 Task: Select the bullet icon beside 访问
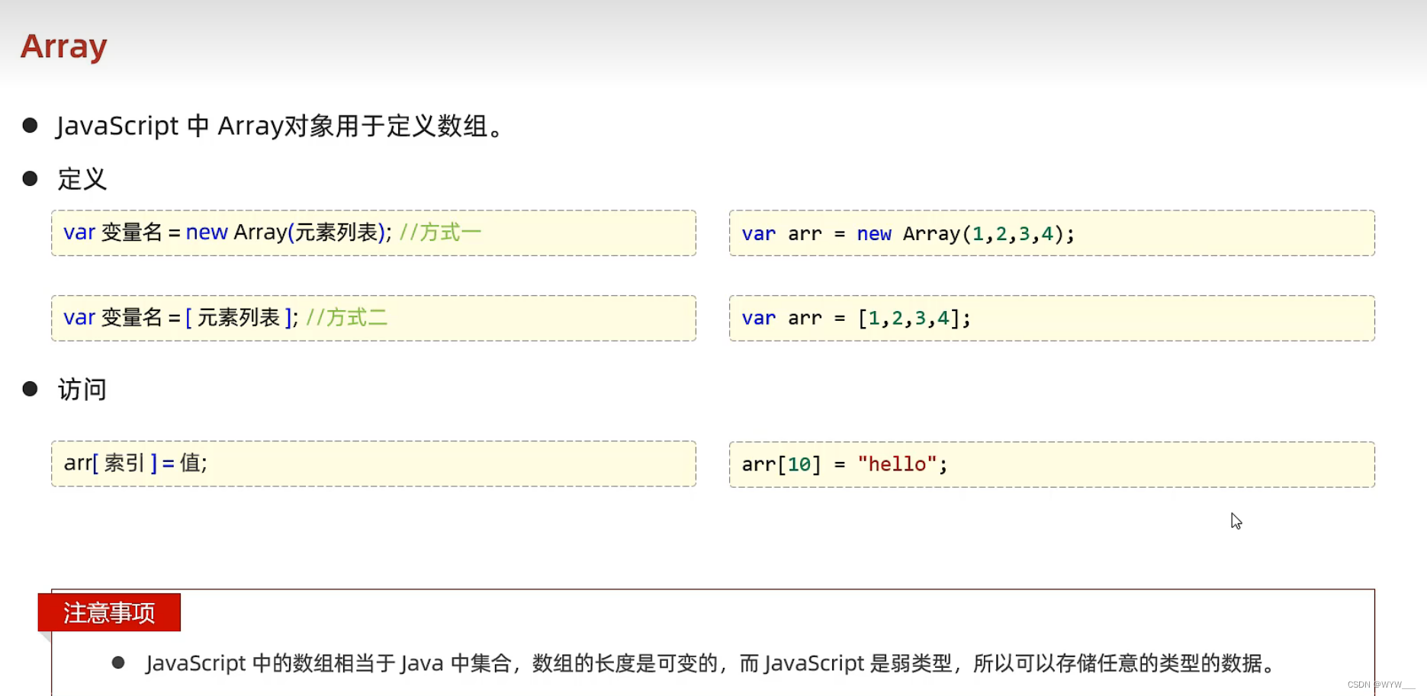(x=31, y=388)
